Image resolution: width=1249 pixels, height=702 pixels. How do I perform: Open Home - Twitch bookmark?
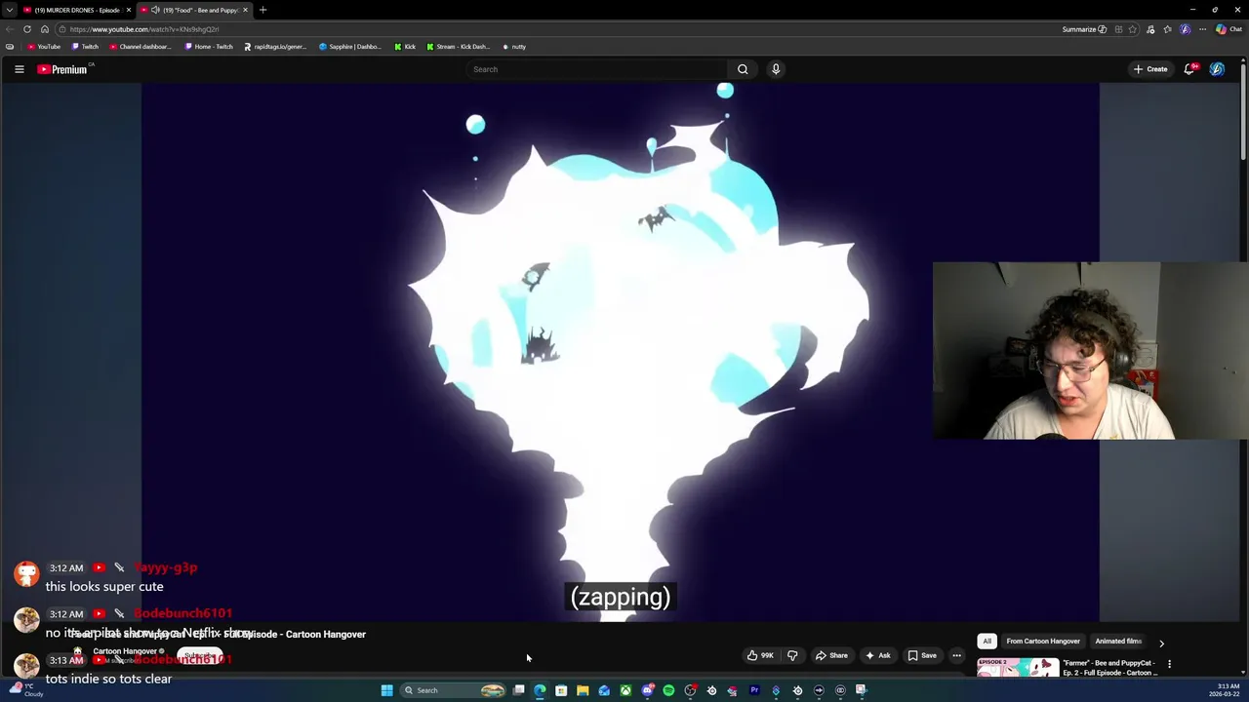[x=209, y=47]
